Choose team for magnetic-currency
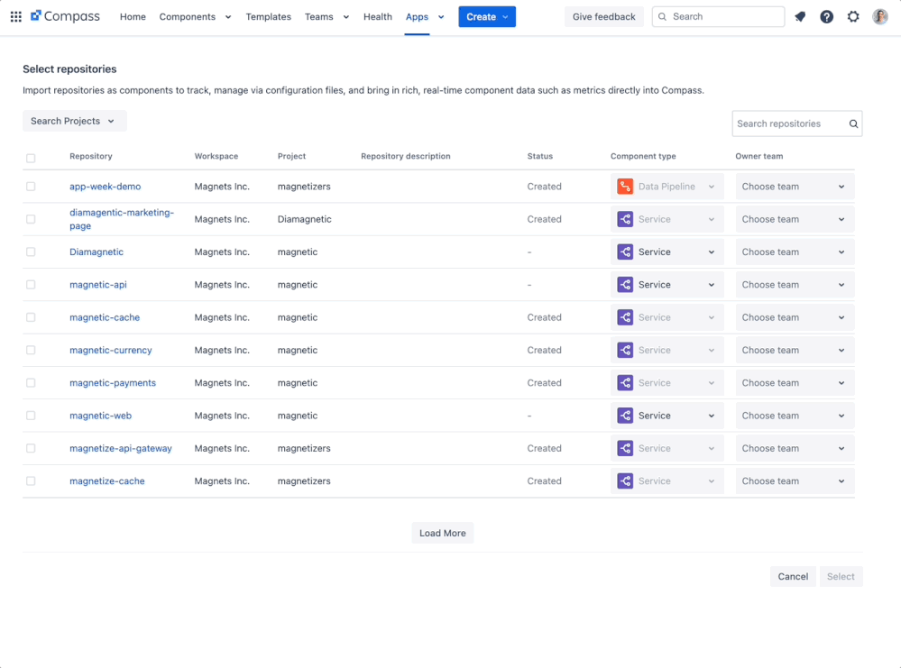The image size is (901, 668). 795,350
